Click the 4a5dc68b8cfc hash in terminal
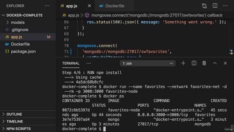This screenshot has height=132, width=234. tap(90, 82)
